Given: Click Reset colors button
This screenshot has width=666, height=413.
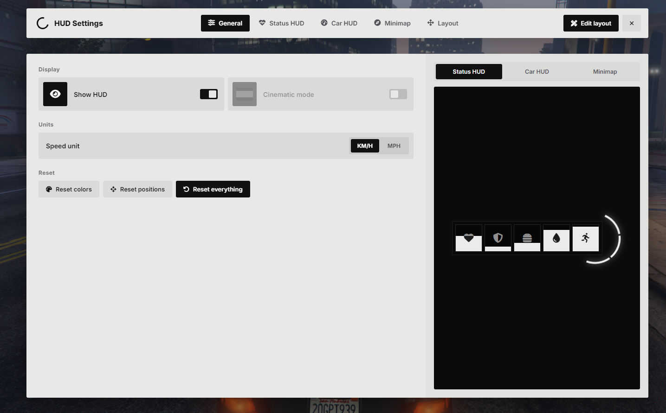Looking at the screenshot, I should tap(69, 189).
